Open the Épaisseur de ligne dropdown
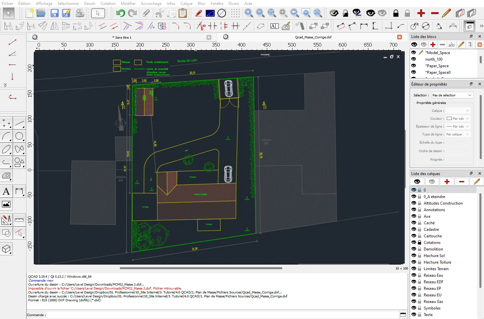The height and width of the screenshot is (319, 484). [458, 126]
